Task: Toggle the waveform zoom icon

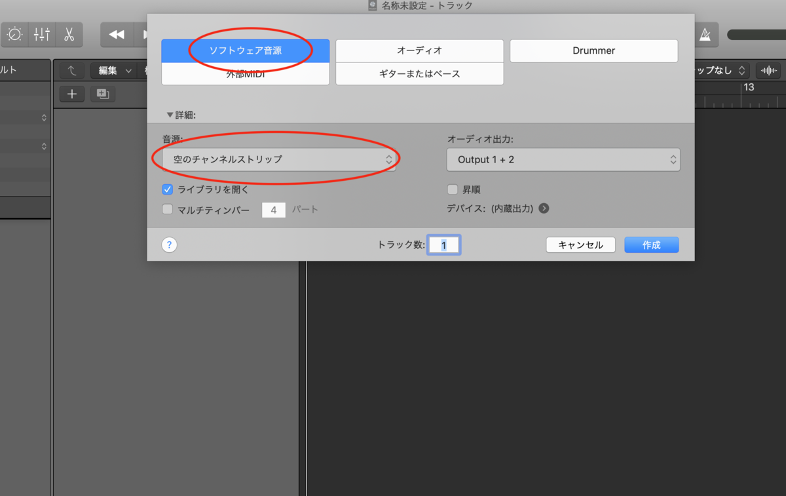Action: 768,70
